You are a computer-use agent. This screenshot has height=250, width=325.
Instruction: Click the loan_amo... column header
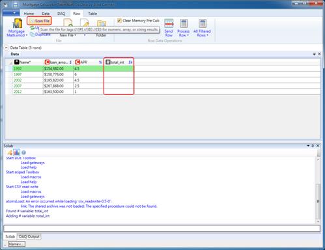pyautogui.click(x=59, y=62)
